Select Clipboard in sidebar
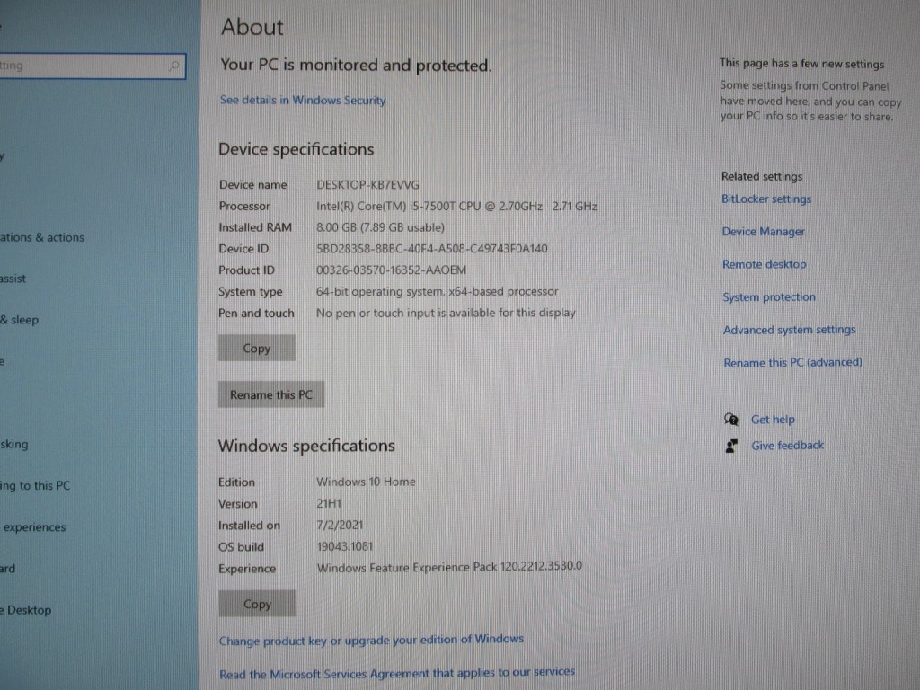Viewport: 920px width, 690px height. (7, 569)
